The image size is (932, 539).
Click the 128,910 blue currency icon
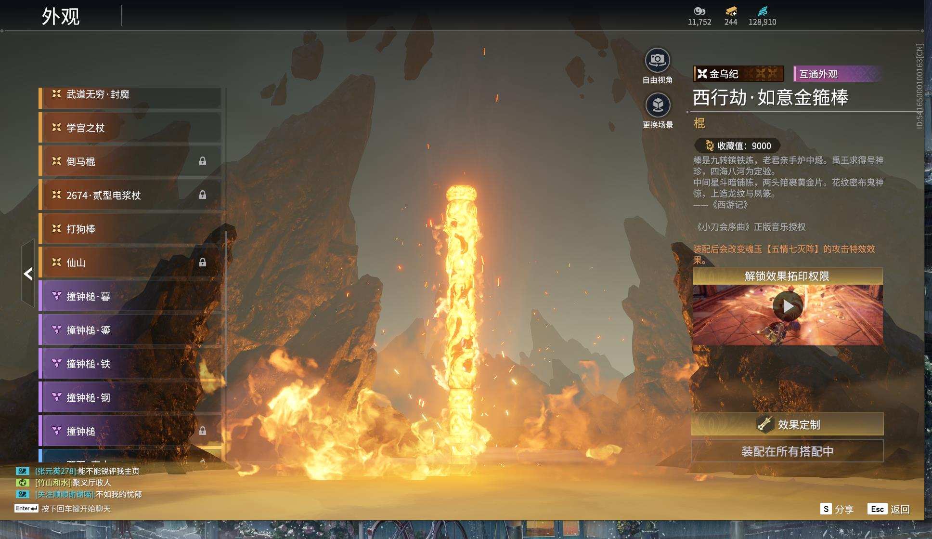tap(763, 11)
